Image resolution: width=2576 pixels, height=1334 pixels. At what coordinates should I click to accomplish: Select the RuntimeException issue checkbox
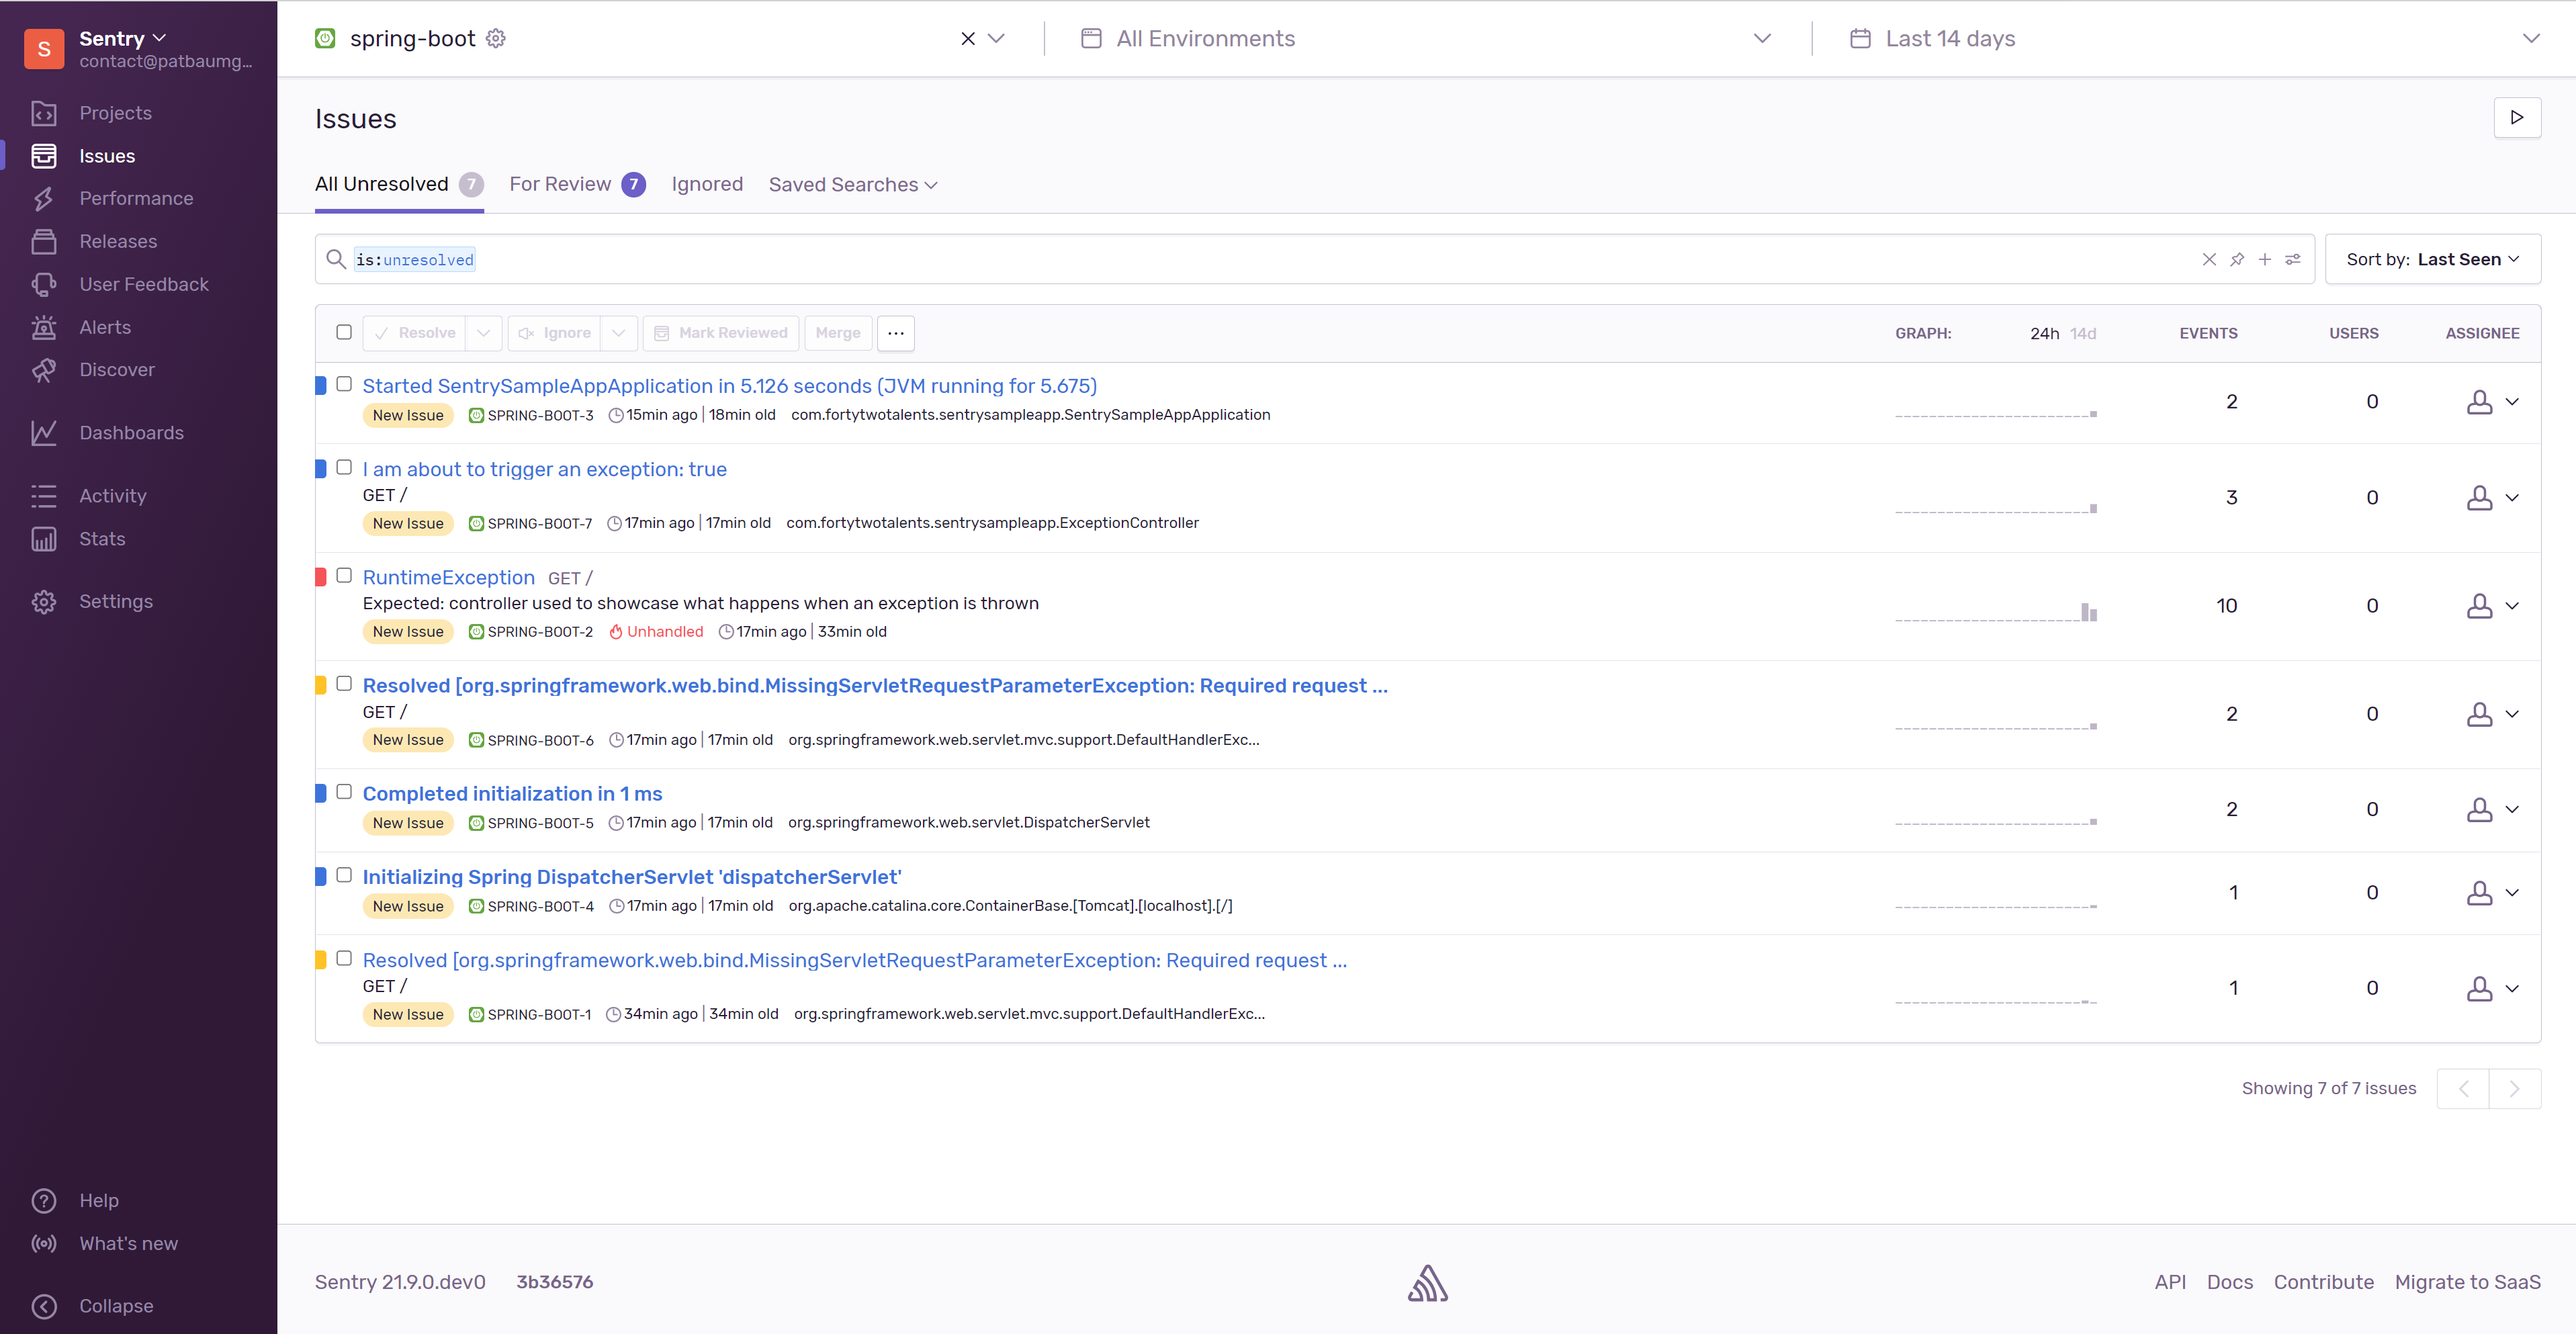[x=344, y=575]
